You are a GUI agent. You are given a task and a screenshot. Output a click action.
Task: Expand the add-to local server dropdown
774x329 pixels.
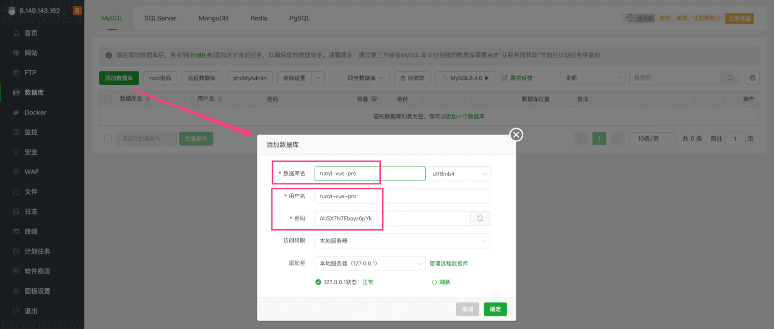click(369, 263)
